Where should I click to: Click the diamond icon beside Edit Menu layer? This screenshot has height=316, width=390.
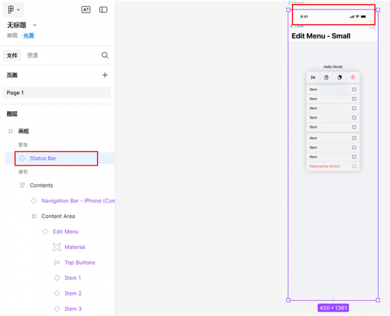[x=45, y=232]
